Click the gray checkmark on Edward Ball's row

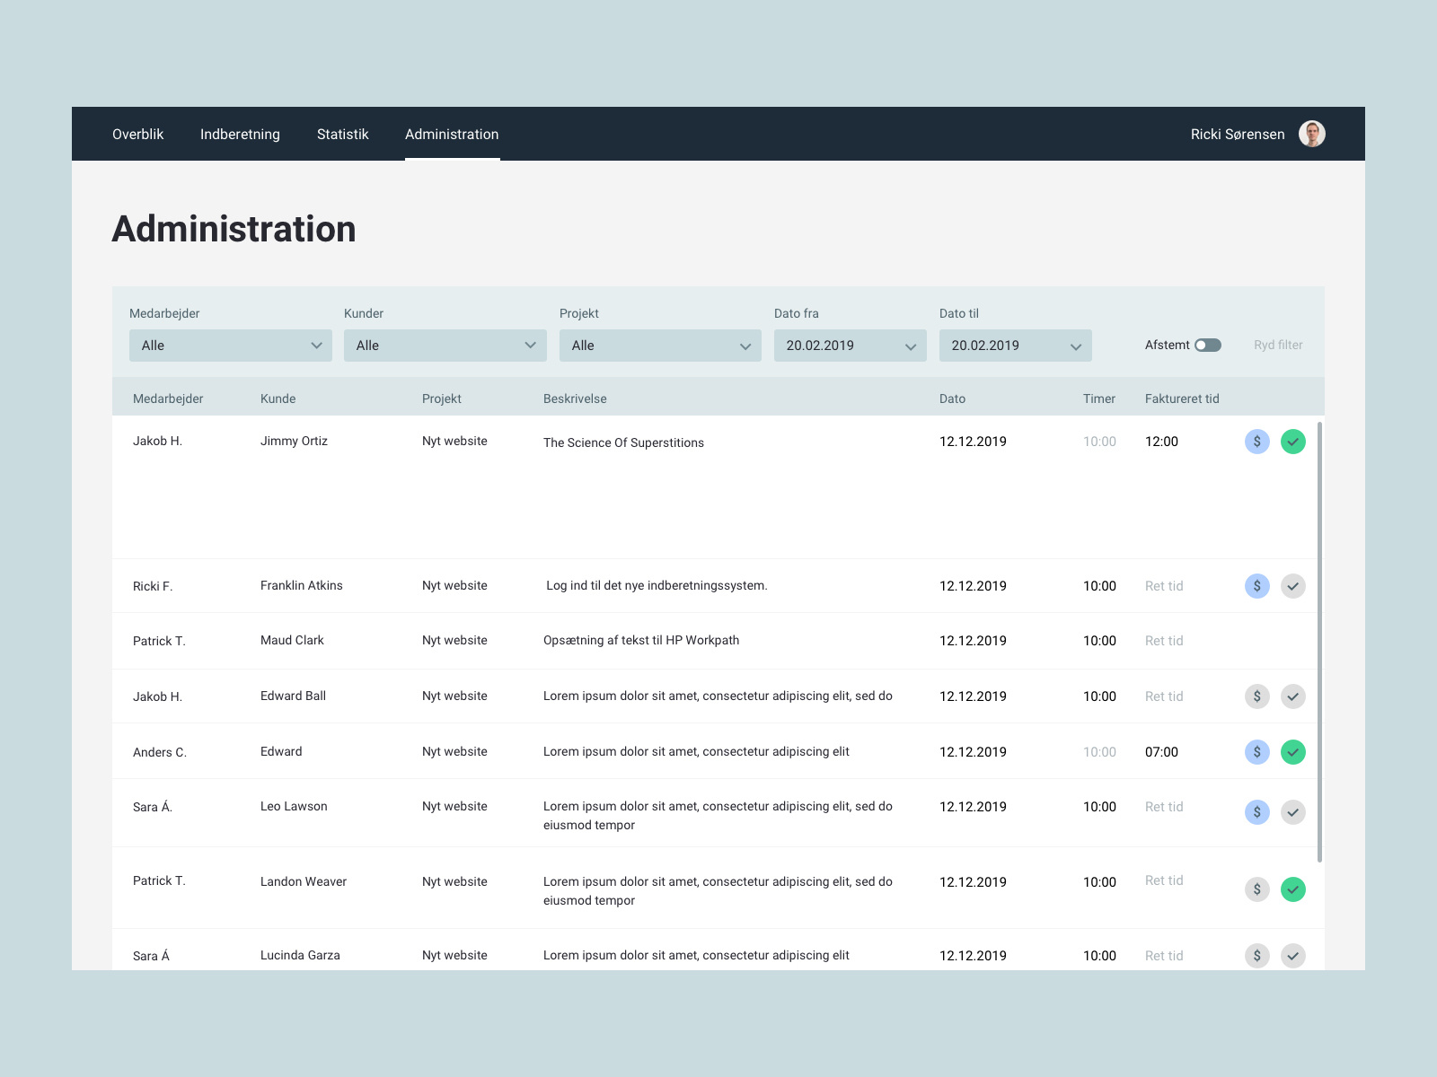(1293, 696)
